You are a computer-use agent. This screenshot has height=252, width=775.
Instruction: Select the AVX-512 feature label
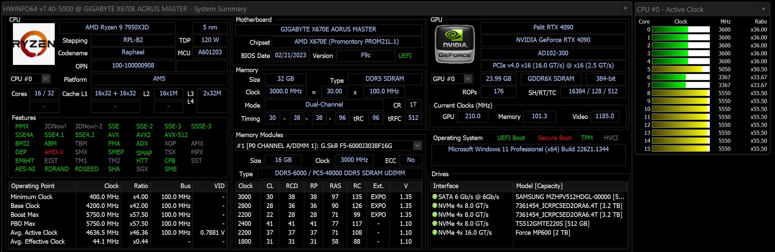[176, 135]
